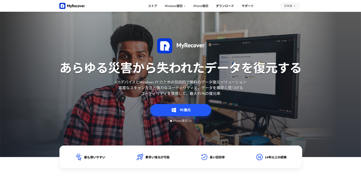Click the headline あらゆる災害から失われたデータを復元する

coord(180,68)
